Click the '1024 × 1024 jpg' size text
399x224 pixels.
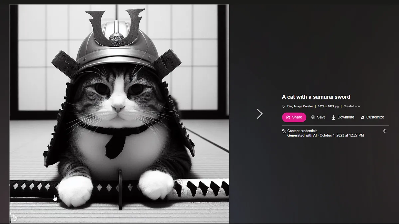click(328, 106)
